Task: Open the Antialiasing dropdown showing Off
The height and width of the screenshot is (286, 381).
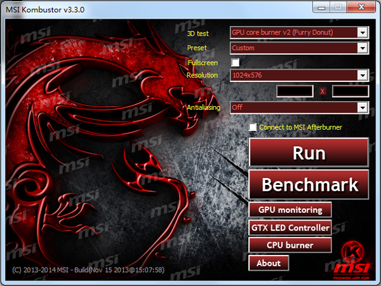Action: 299,107
